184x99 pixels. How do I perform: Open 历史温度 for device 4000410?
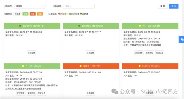coord(31,53)
